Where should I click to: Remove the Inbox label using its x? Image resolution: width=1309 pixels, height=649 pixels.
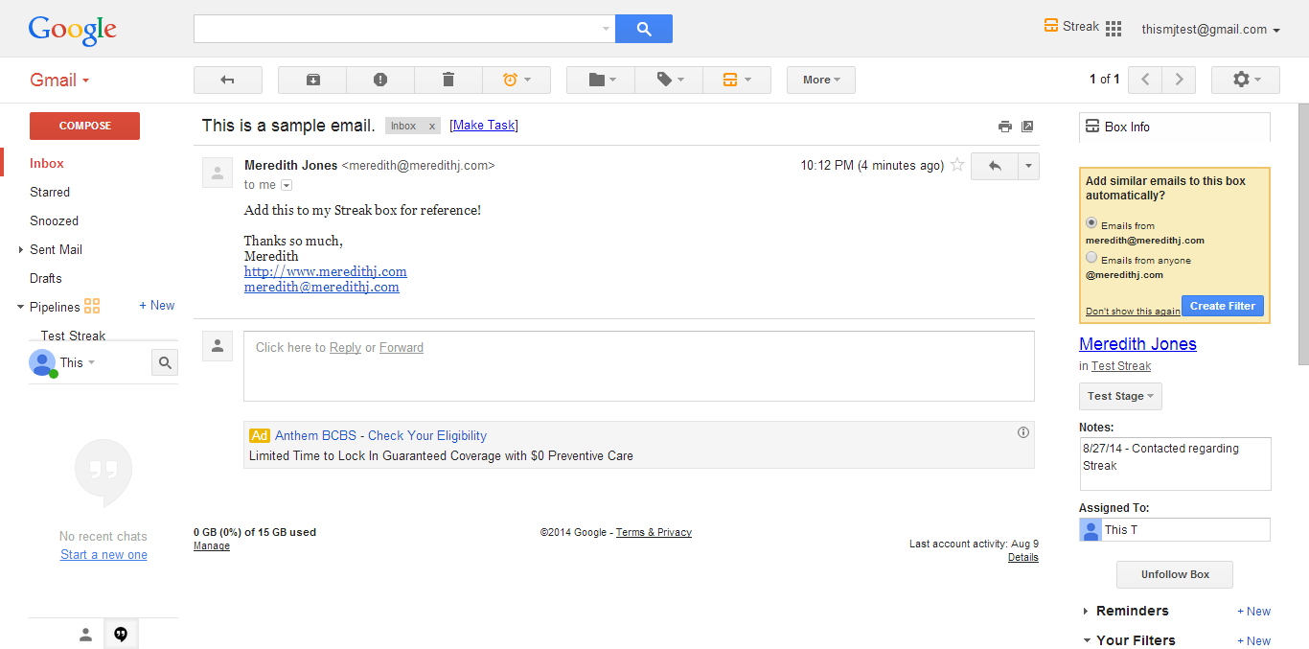[431, 127]
